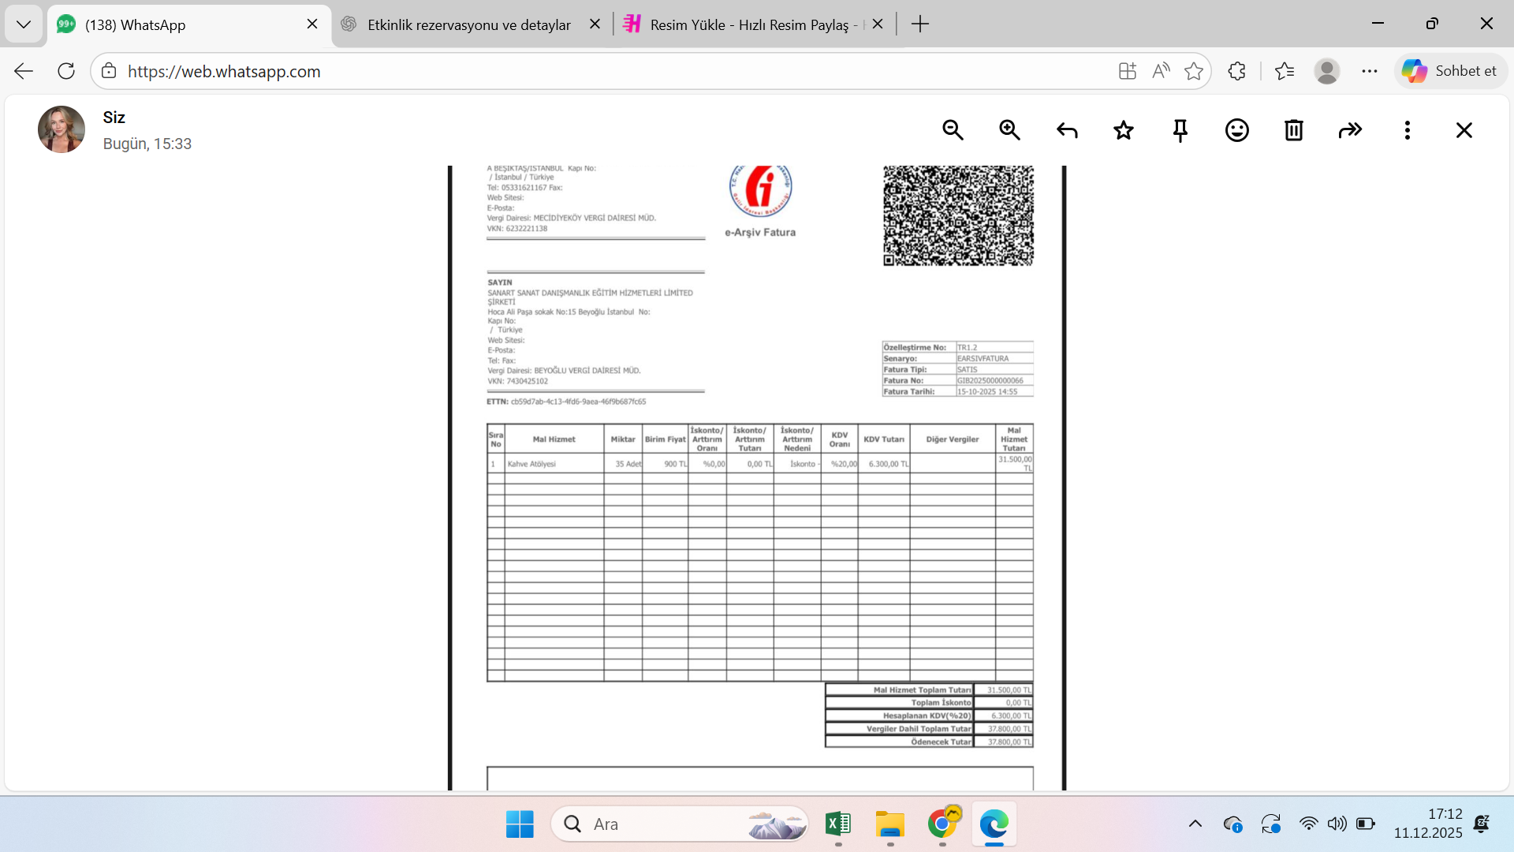This screenshot has height=852, width=1514.
Task: Close the Resim Yükle tab
Action: point(878,24)
